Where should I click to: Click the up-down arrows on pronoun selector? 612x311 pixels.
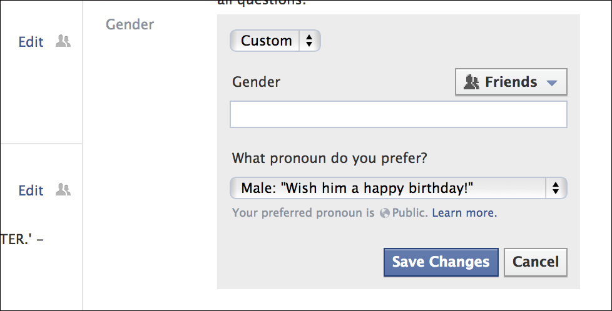tap(555, 188)
